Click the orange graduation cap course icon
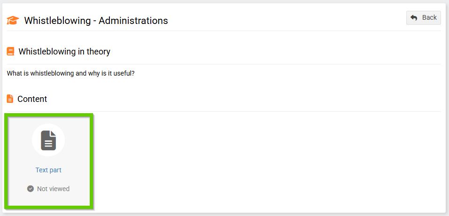Screen dimensions: 449x216 click(x=13, y=21)
